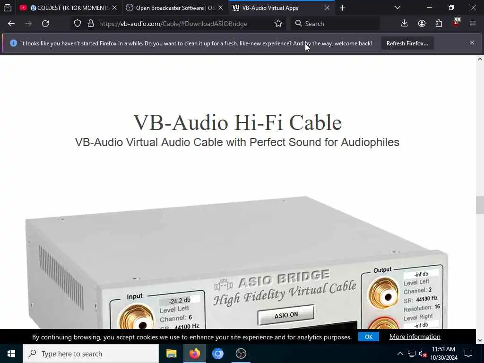Screen dimensions: 484x363
Task: Open the Firefox account menu
Action: [x=422, y=24]
